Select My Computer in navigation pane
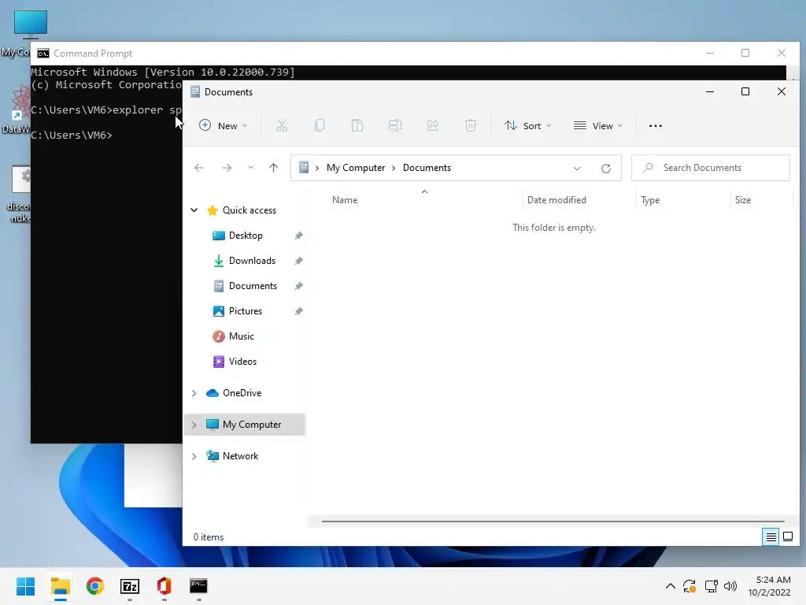This screenshot has width=806, height=605. (x=251, y=425)
